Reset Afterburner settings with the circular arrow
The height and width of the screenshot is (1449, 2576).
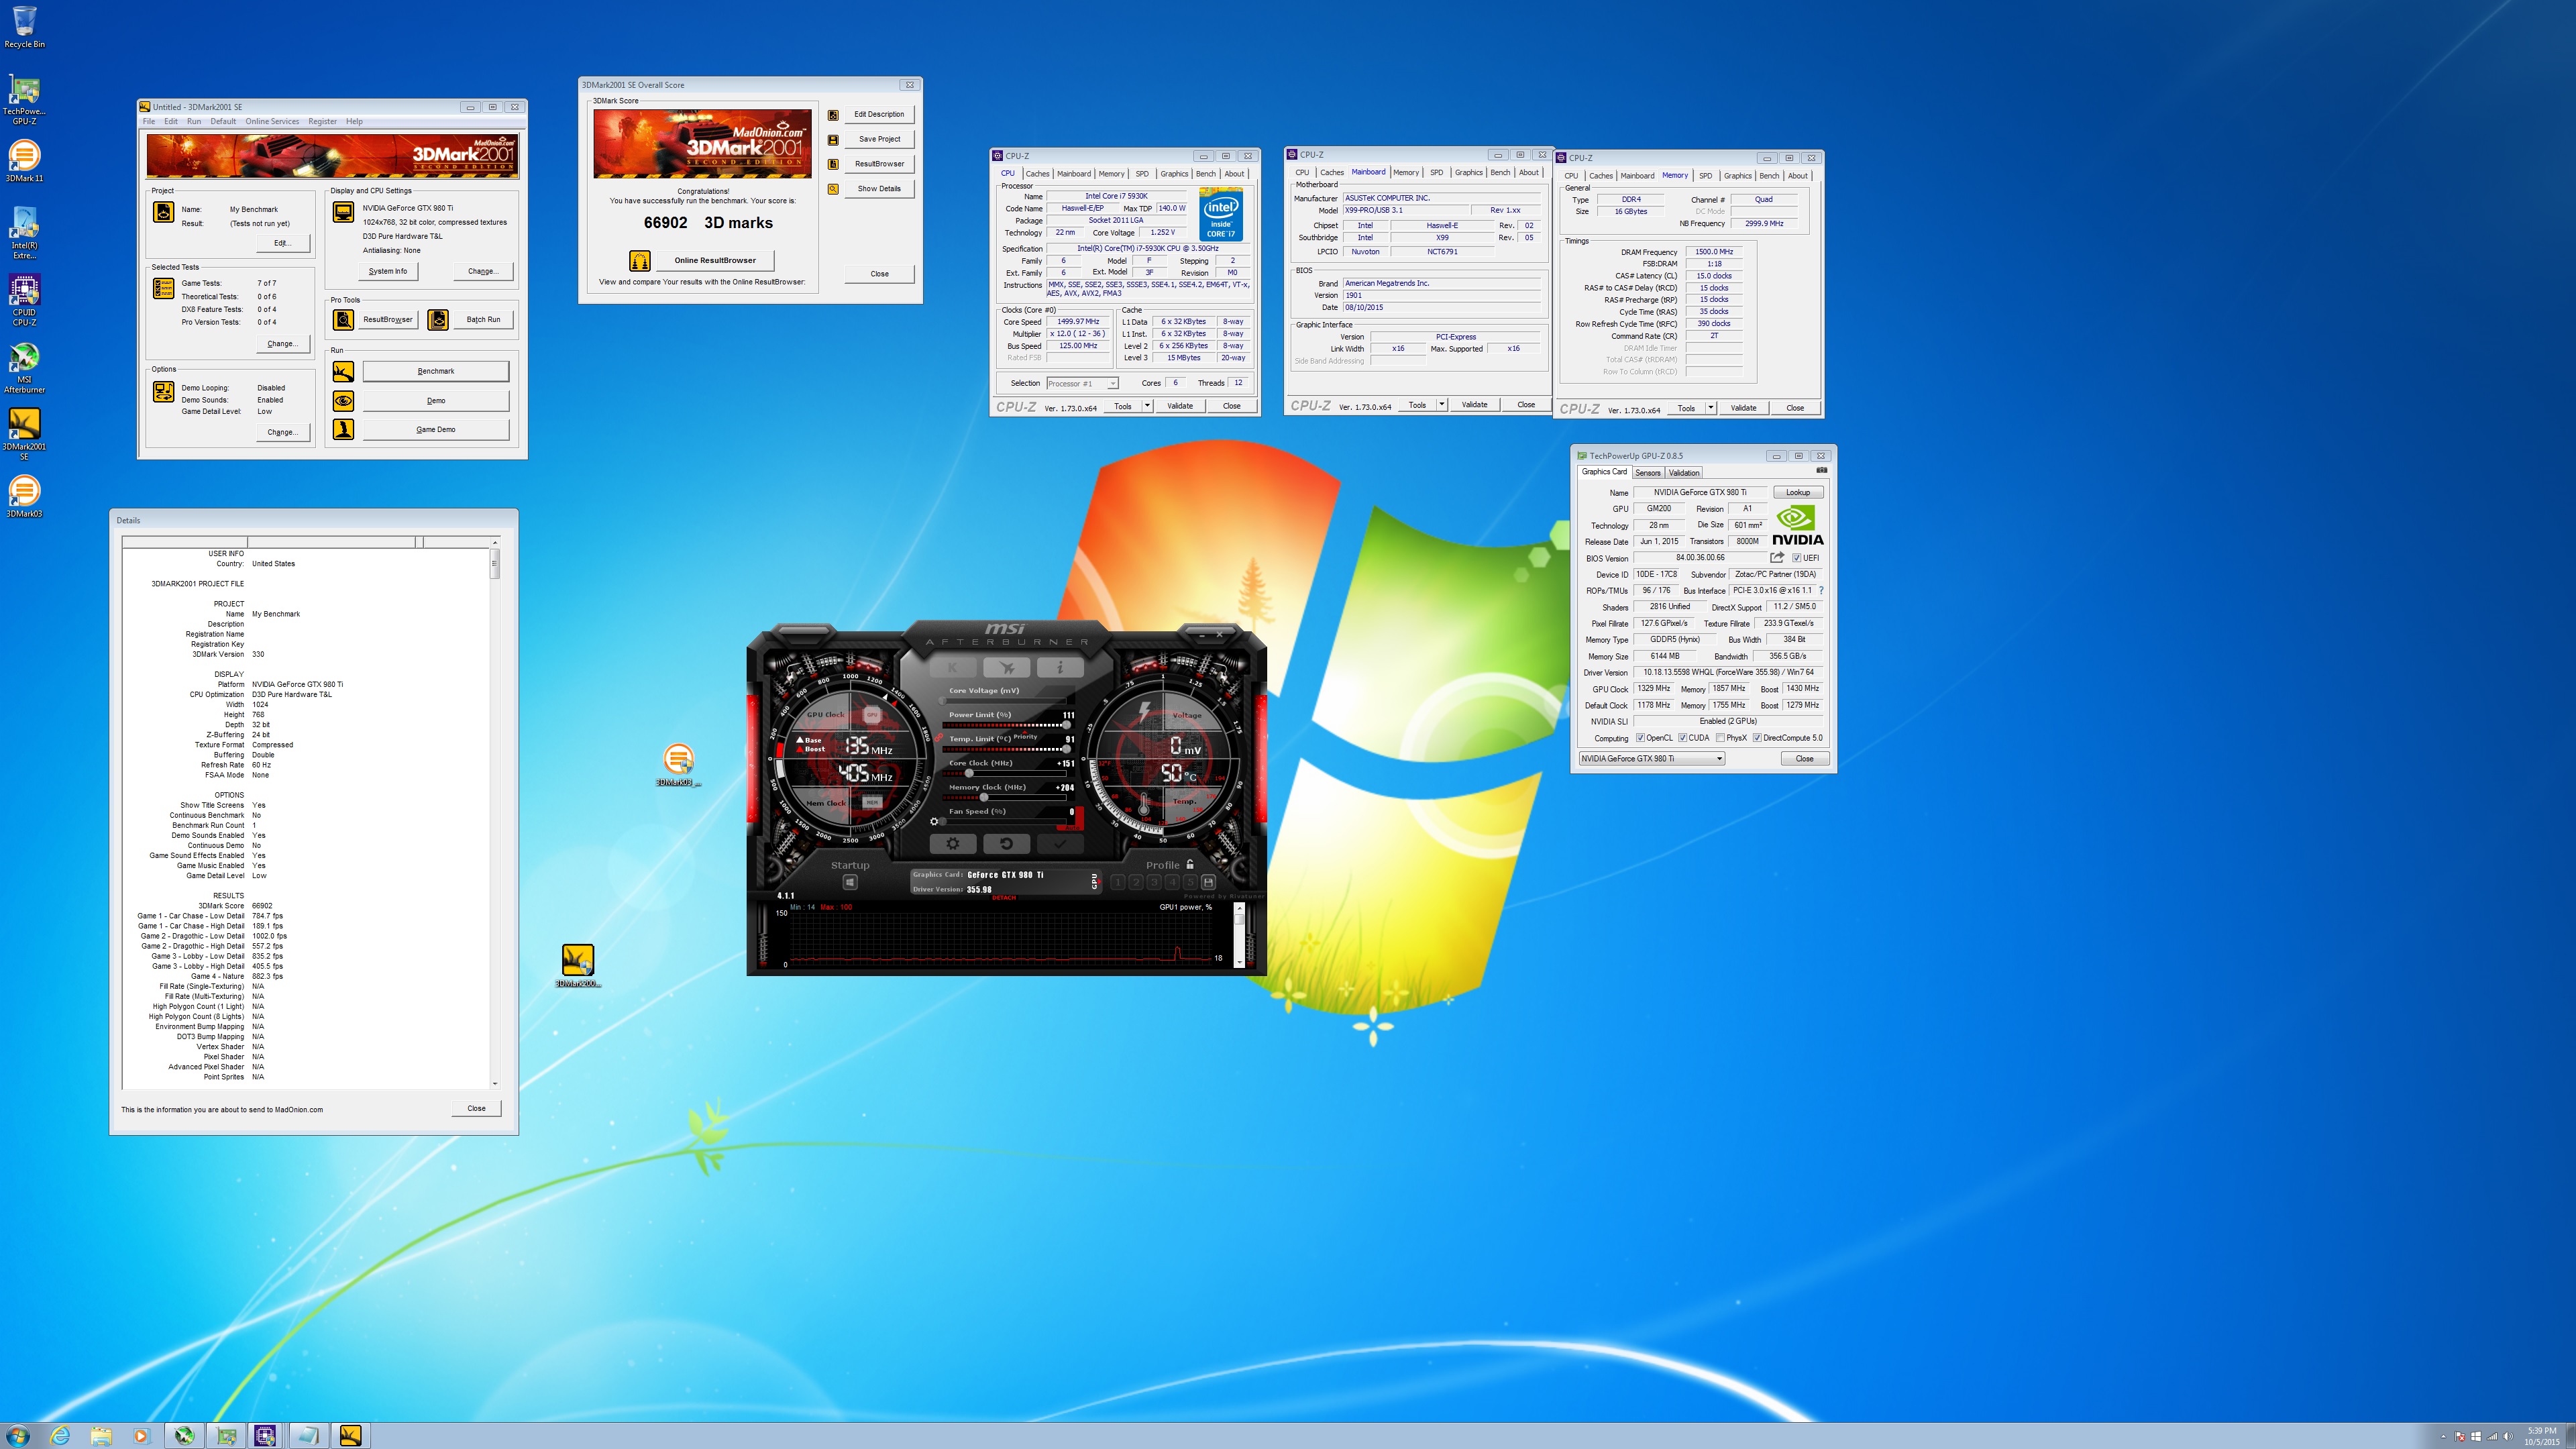1006,843
